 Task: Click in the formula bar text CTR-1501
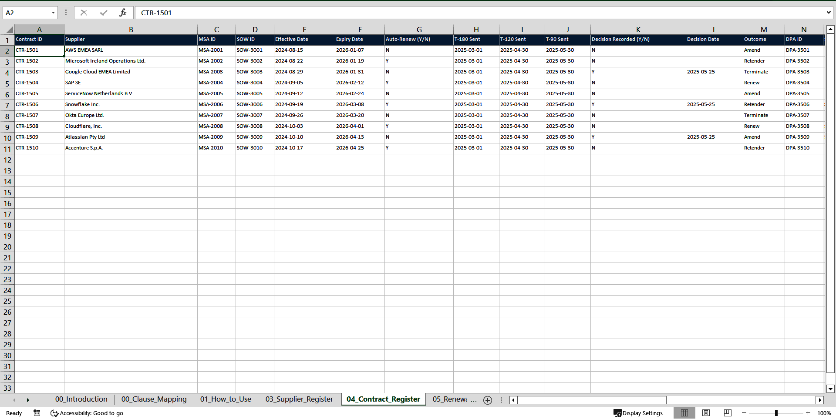tap(156, 13)
